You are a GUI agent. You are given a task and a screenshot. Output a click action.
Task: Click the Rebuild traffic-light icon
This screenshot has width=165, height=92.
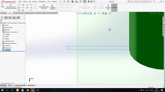click(x=89, y=2)
